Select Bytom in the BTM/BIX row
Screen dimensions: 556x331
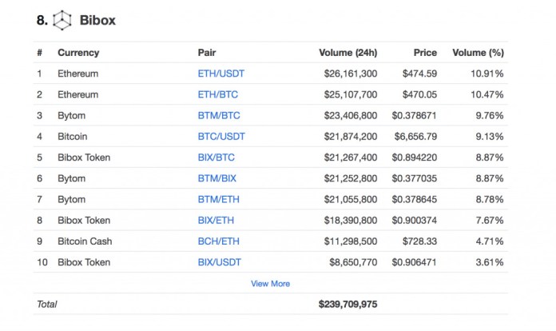pyautogui.click(x=72, y=178)
